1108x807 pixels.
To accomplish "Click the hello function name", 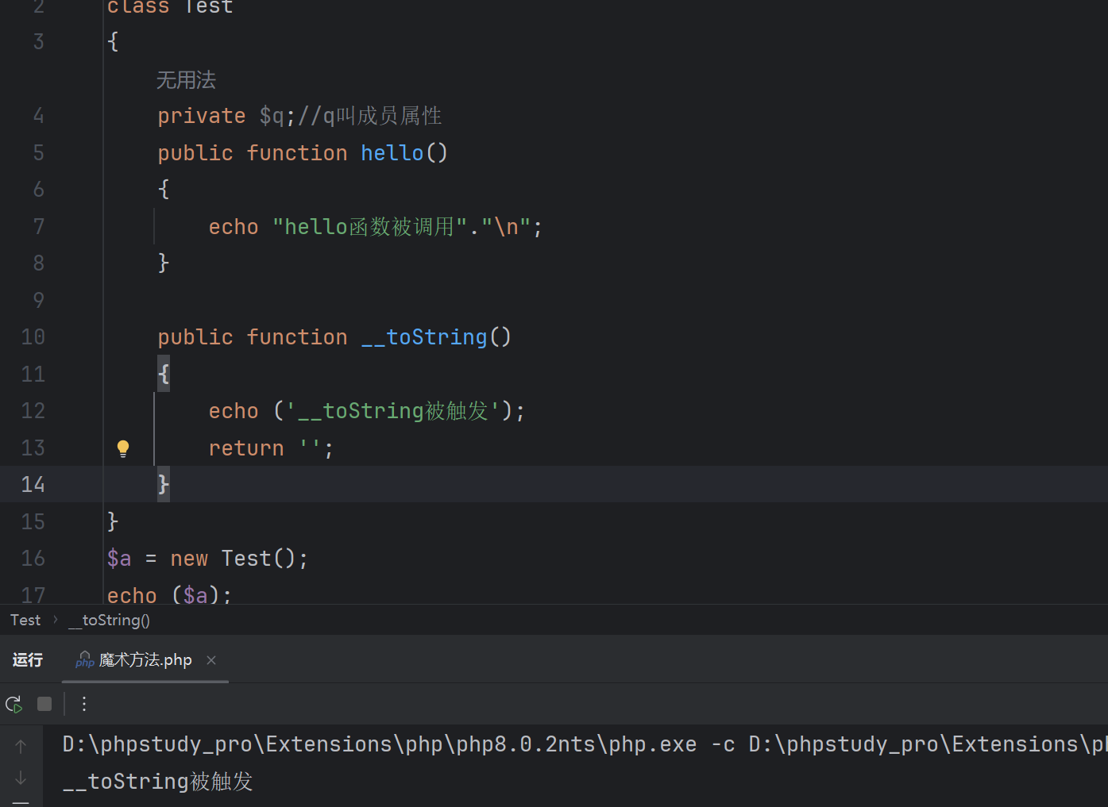I will click(x=392, y=152).
